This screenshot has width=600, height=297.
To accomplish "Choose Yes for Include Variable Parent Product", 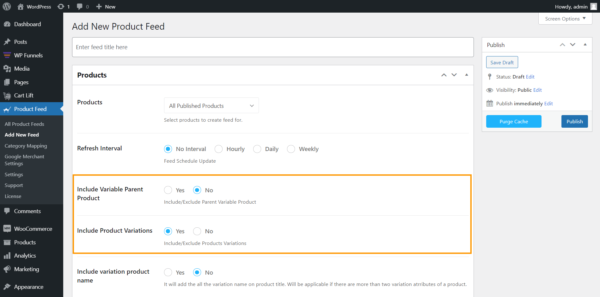I will (x=168, y=190).
